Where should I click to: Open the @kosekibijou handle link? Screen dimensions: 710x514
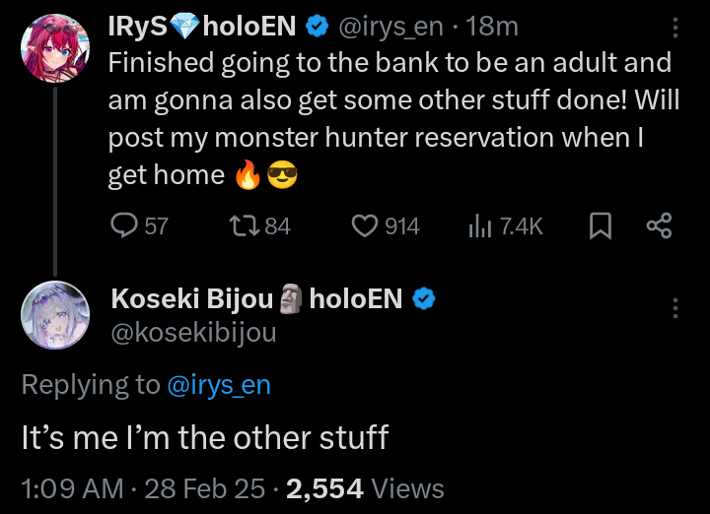click(x=193, y=332)
